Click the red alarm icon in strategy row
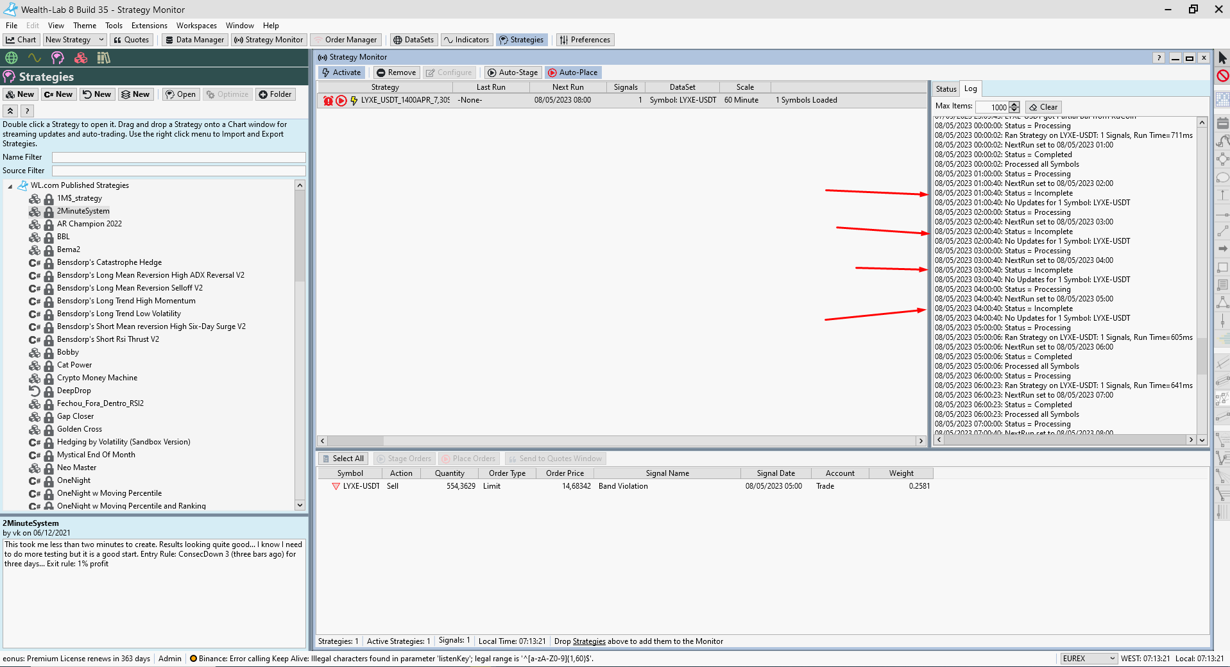 tap(328, 101)
